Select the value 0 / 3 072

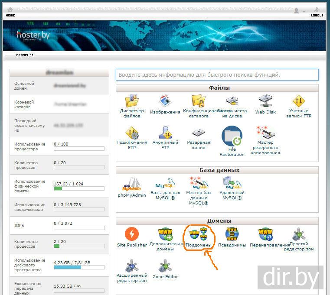point(63,223)
